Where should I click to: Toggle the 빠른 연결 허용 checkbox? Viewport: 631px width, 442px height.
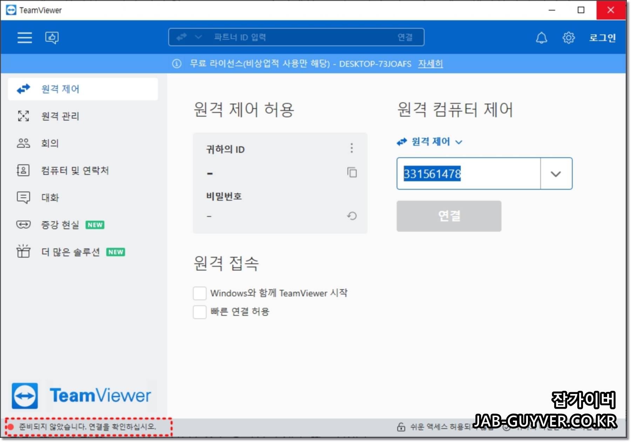199,312
